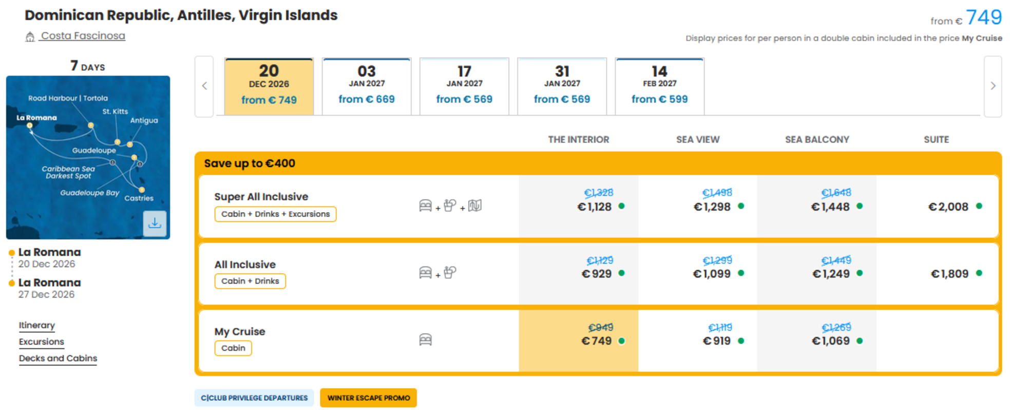Click the ship icon beside Costa Fascinosa
The image size is (1010, 410).
[x=30, y=36]
